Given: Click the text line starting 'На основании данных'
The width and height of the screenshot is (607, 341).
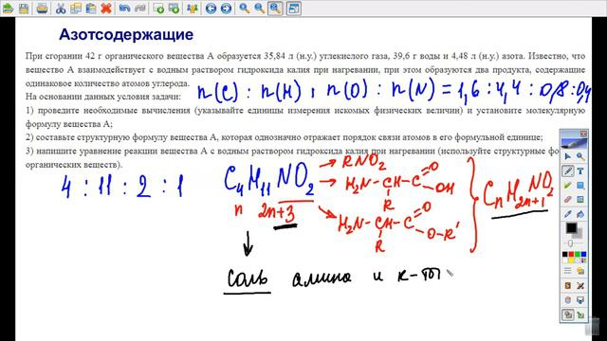Looking at the screenshot, I should coord(103,97).
